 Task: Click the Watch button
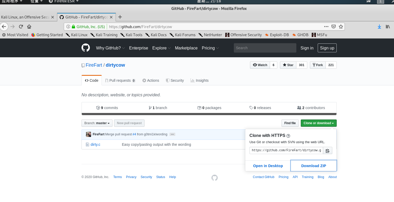point(260,65)
